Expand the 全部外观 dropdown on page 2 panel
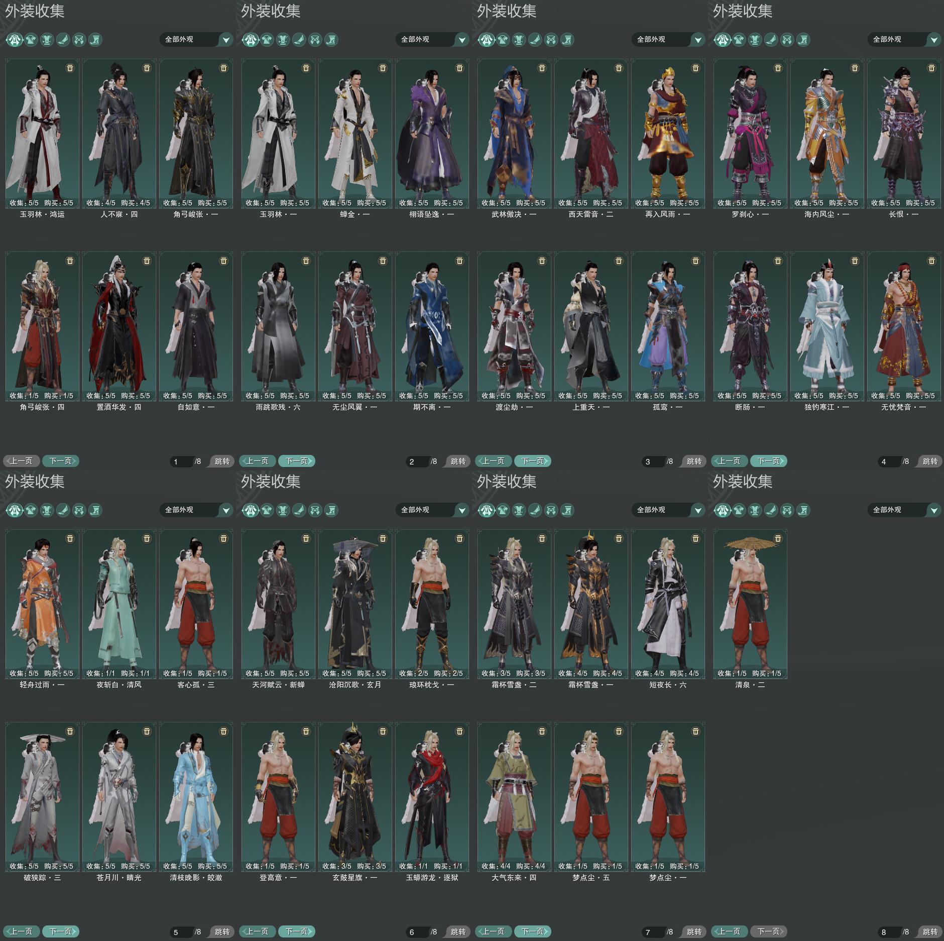The height and width of the screenshot is (941, 944). pyautogui.click(x=432, y=39)
